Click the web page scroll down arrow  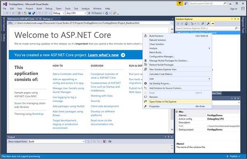172,129
